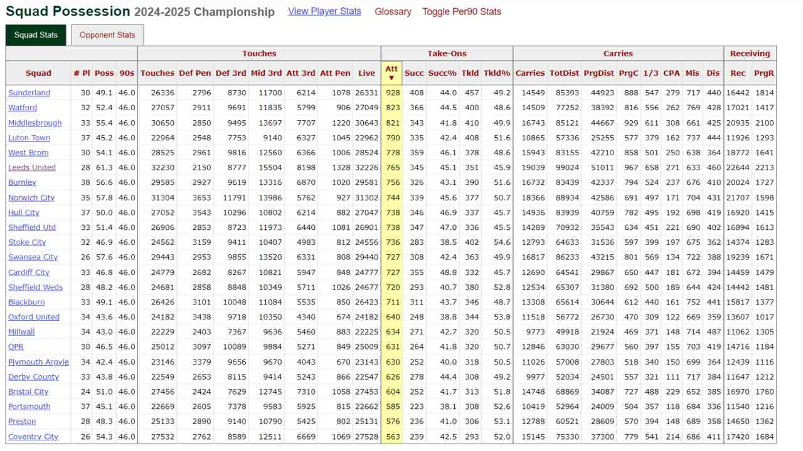The width and height of the screenshot is (803, 451).
Task: Open the Plymouth Argyle squad link
Action: [38, 362]
